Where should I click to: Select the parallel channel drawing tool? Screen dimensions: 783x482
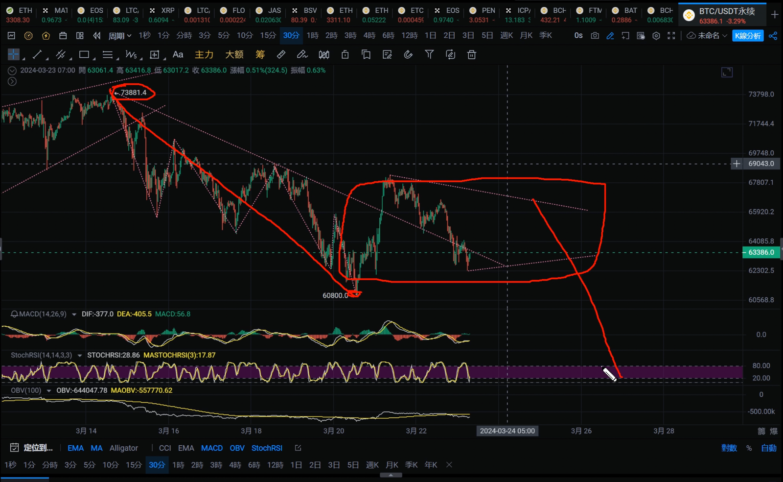coord(61,54)
